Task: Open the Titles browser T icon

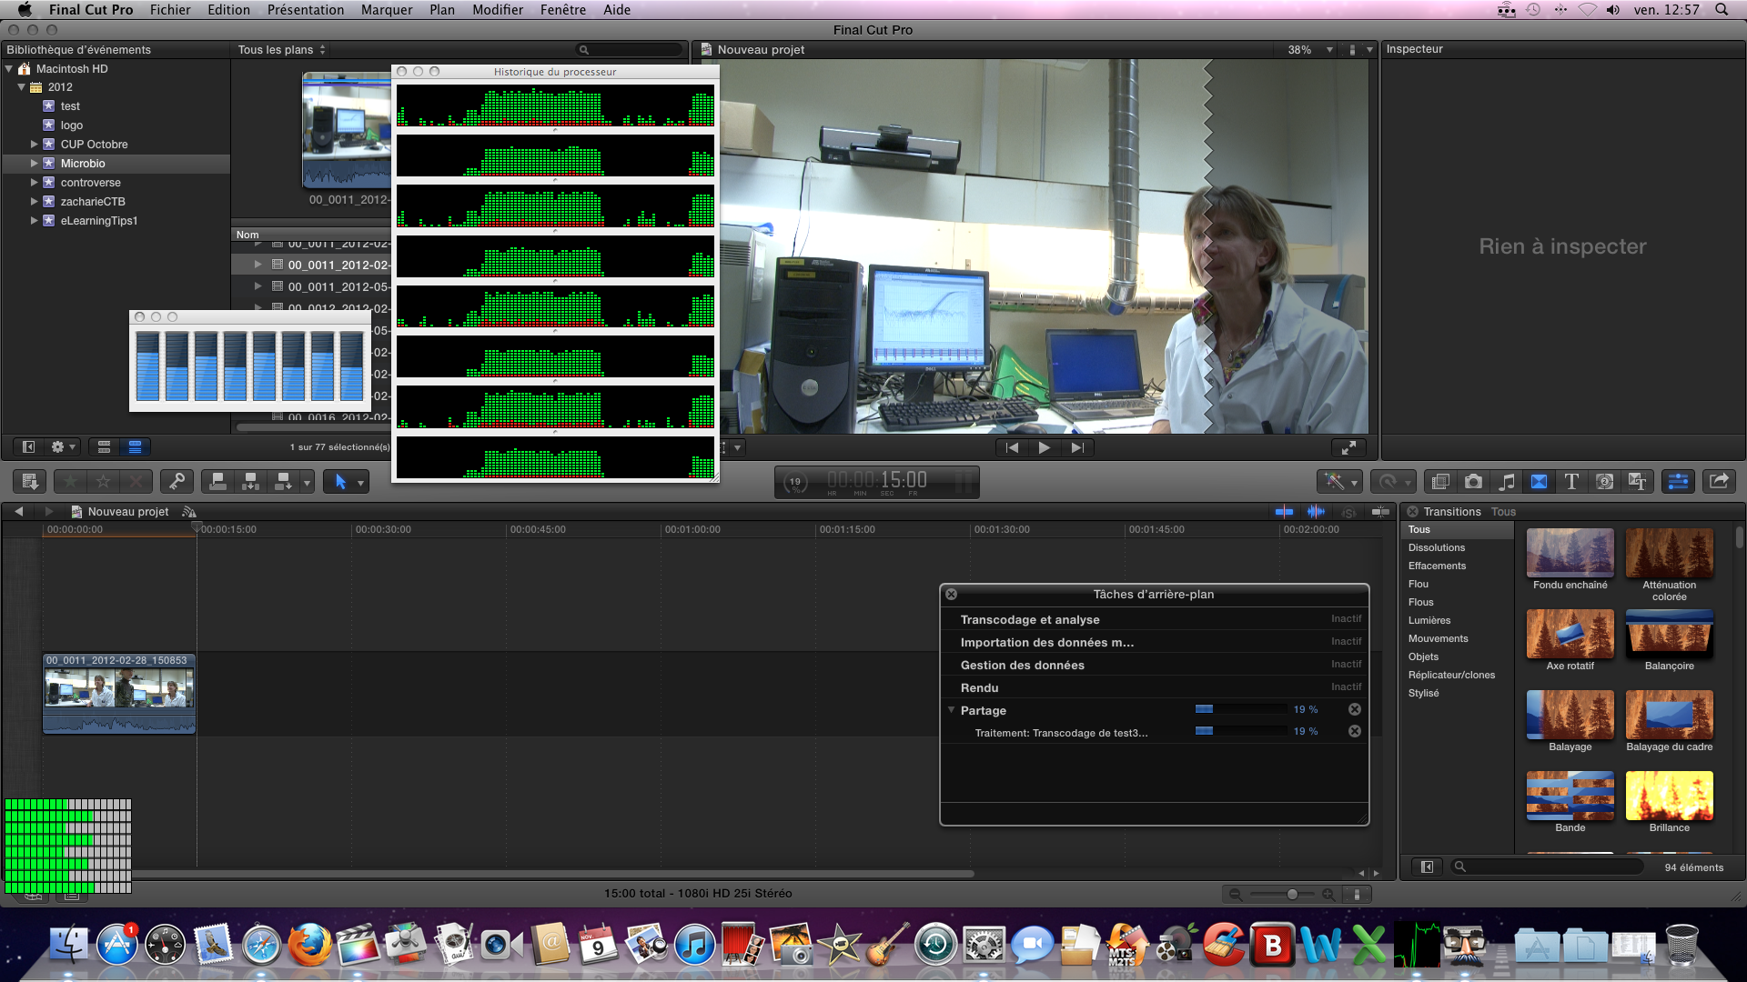Action: coord(1571,481)
